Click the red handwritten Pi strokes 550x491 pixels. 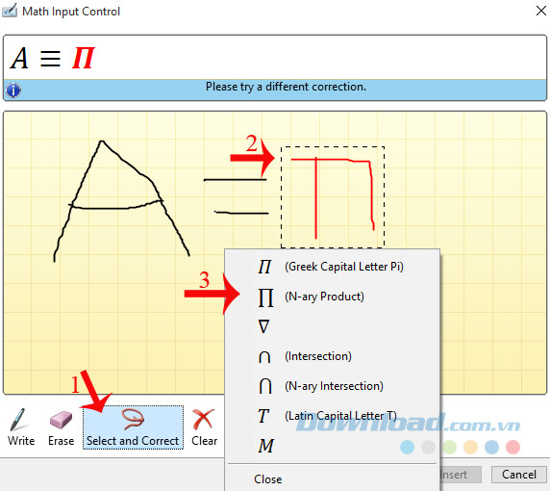click(334, 197)
